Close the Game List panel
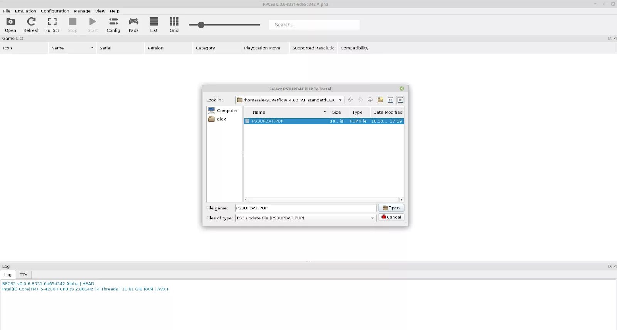 (614, 39)
